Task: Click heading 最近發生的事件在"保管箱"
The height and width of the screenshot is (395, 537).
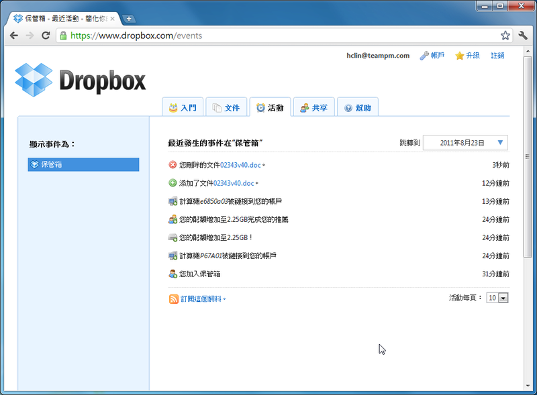Action: (215, 143)
